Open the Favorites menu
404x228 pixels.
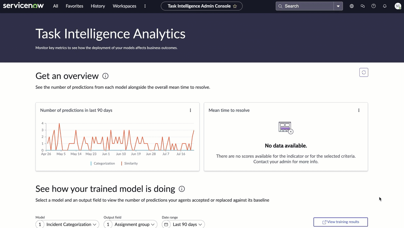[74, 6]
